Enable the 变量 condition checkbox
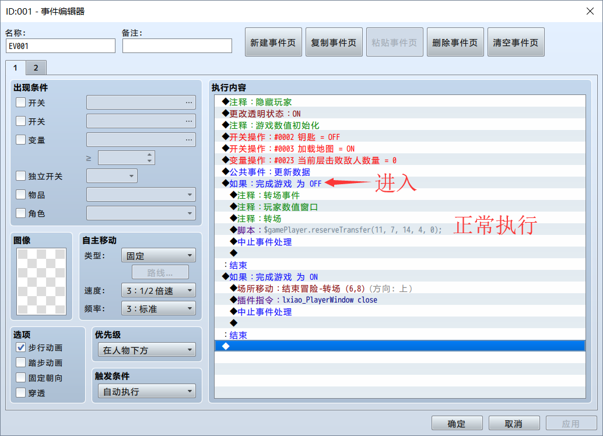Image resolution: width=603 pixels, height=436 pixels. (x=21, y=139)
